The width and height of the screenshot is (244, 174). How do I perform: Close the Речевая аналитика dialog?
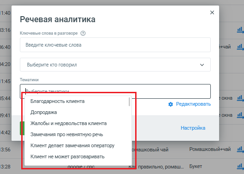pos(212,12)
